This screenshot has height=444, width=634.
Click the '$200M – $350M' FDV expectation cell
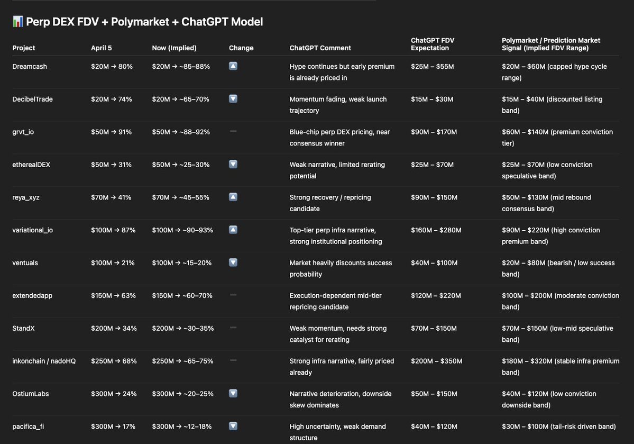437,361
